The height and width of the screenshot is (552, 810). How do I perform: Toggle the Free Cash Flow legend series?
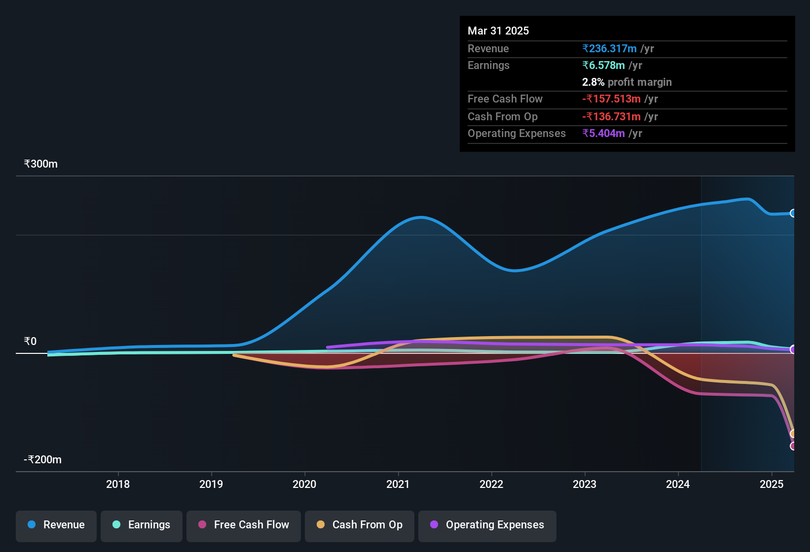click(244, 525)
